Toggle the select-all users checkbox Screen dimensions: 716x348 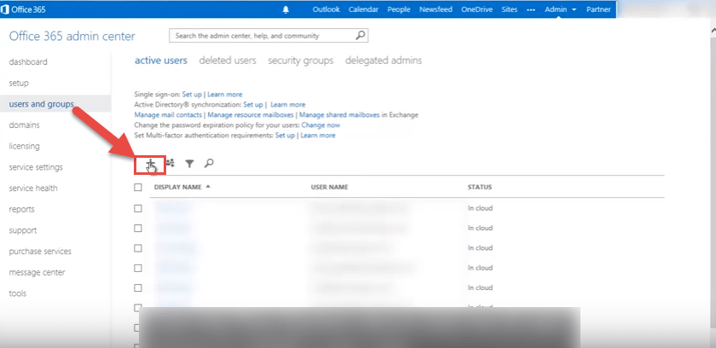138,188
